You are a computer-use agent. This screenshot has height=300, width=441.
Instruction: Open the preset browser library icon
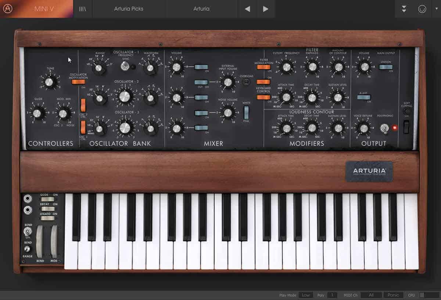click(83, 9)
